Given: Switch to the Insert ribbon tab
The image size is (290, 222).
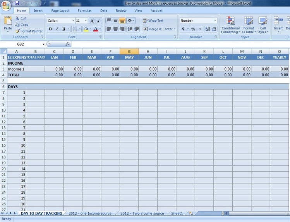Looking at the screenshot, I should coord(38,11).
